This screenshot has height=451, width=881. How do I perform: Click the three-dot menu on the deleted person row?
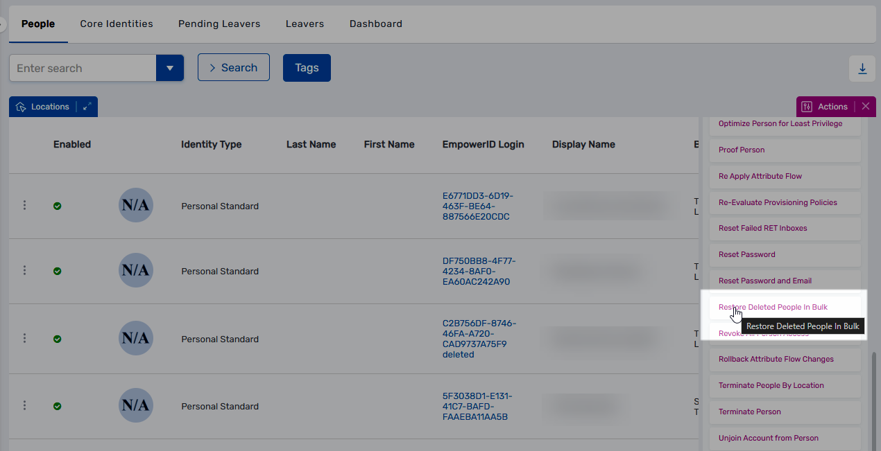(24, 338)
